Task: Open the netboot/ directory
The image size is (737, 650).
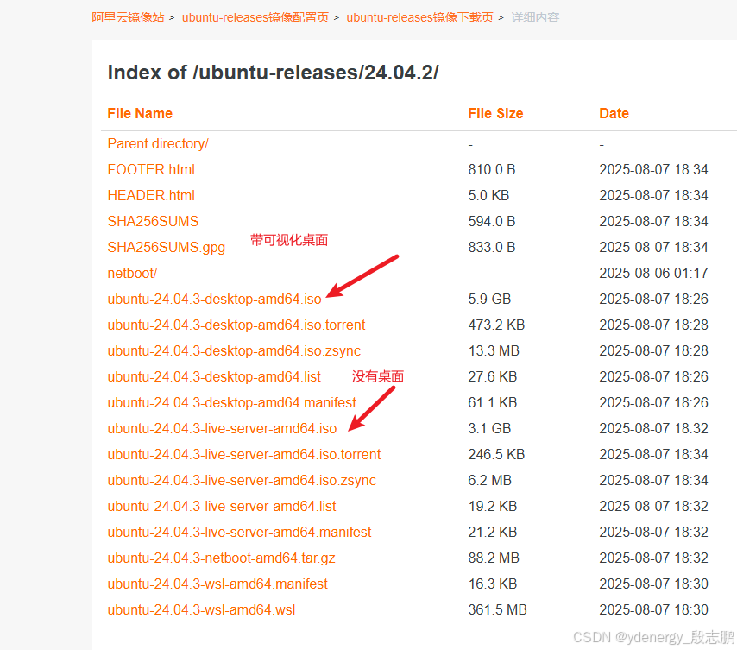Action: point(132,273)
